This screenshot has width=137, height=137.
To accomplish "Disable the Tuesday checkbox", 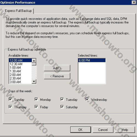I will coord(62,99).
